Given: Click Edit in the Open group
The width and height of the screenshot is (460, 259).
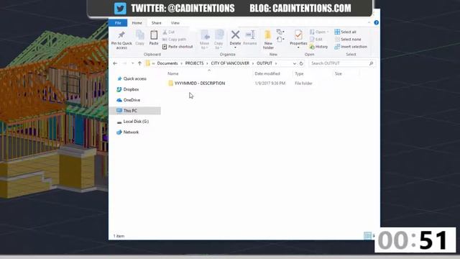Looking at the screenshot, I should point(316,39).
